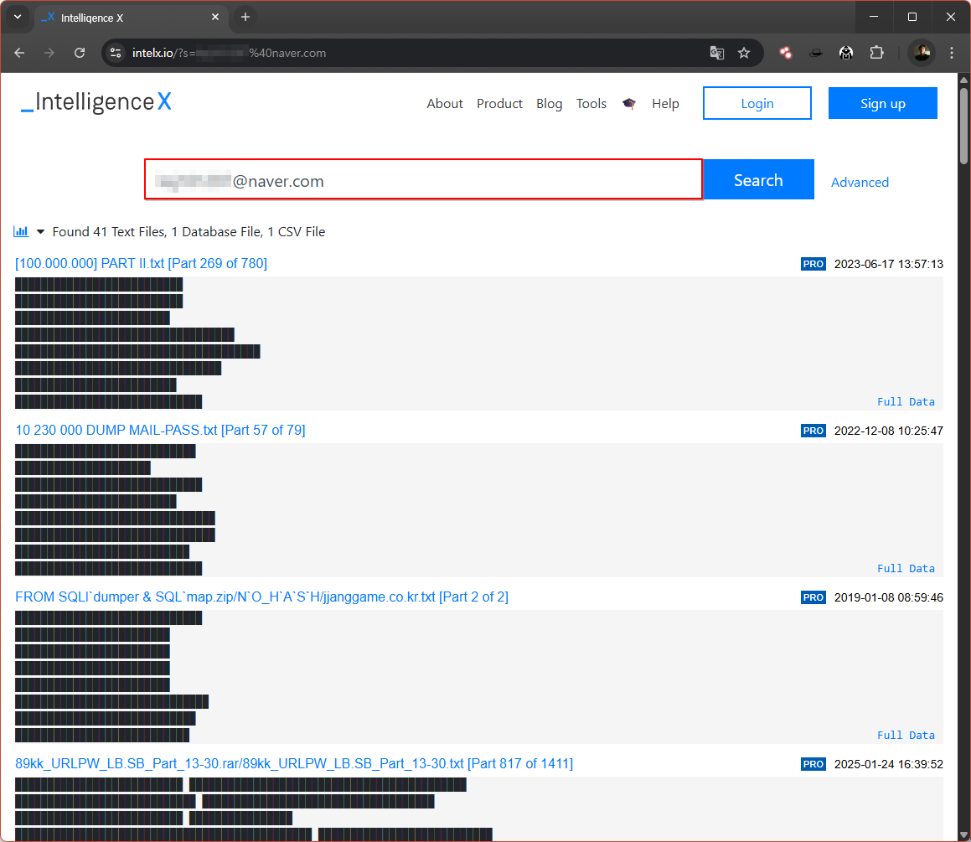971x842 pixels.
Task: Click PRO badge for PART II.txt result
Action: tap(813, 264)
